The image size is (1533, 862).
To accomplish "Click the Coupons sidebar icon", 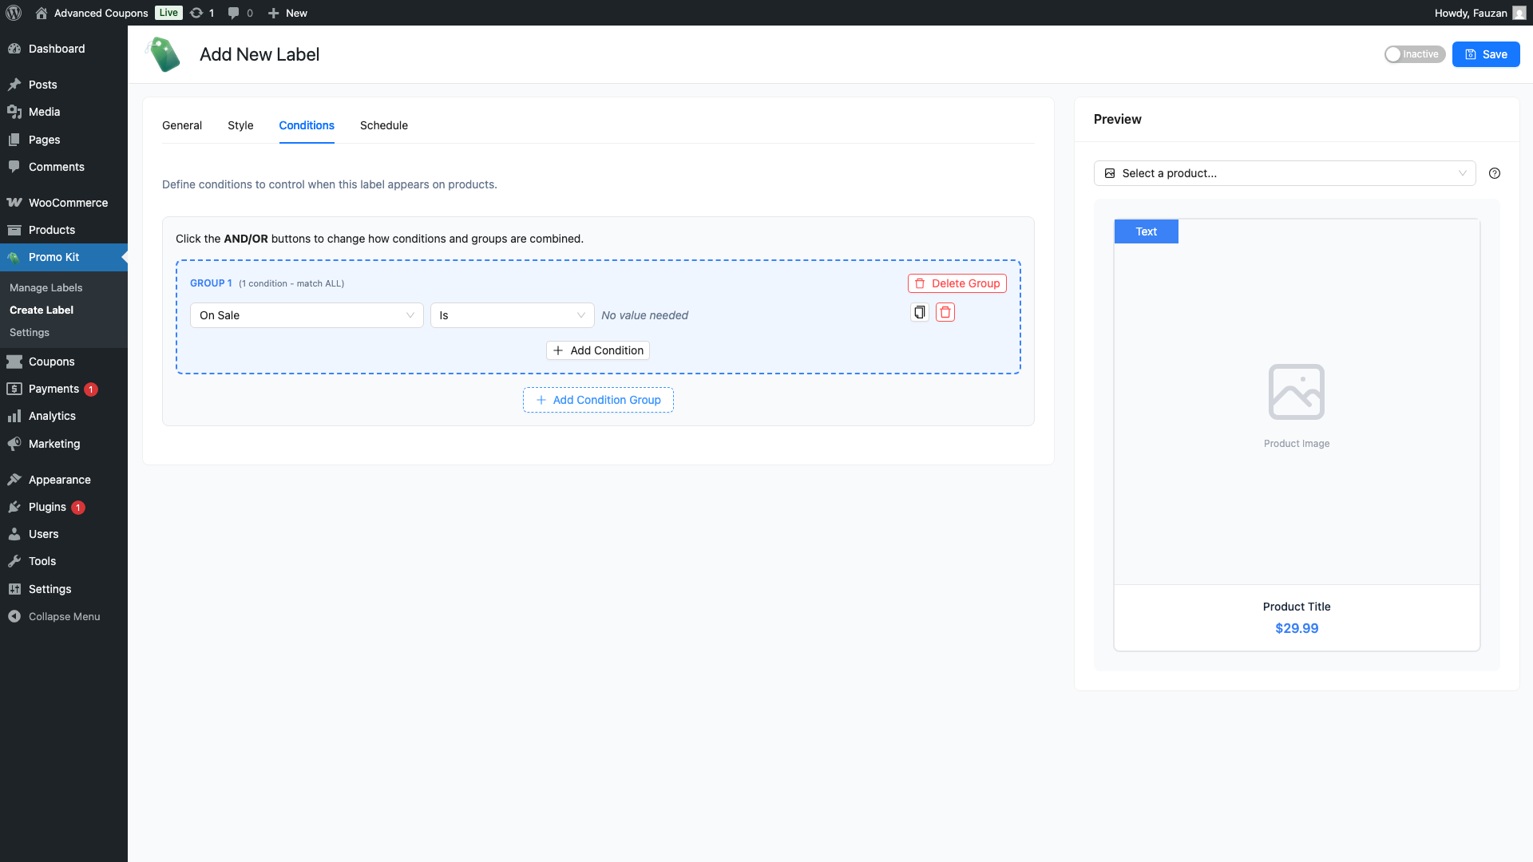I will click(14, 362).
